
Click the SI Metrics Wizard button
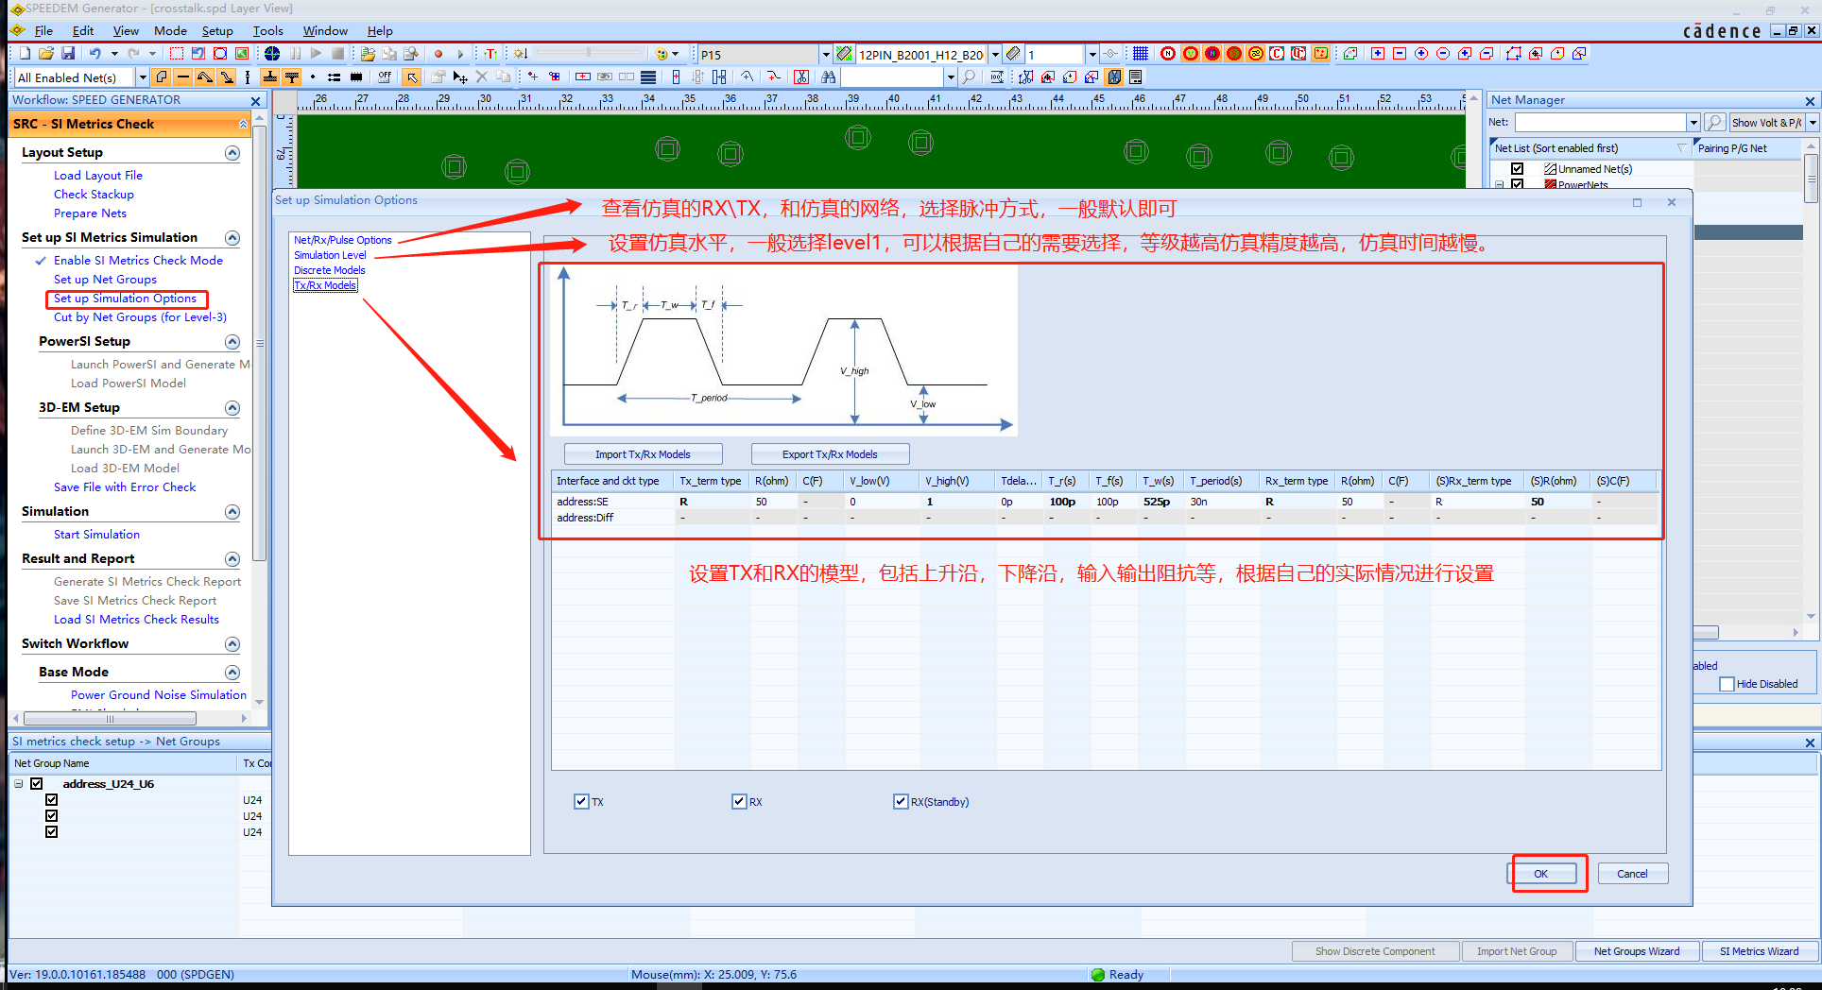1760,951
